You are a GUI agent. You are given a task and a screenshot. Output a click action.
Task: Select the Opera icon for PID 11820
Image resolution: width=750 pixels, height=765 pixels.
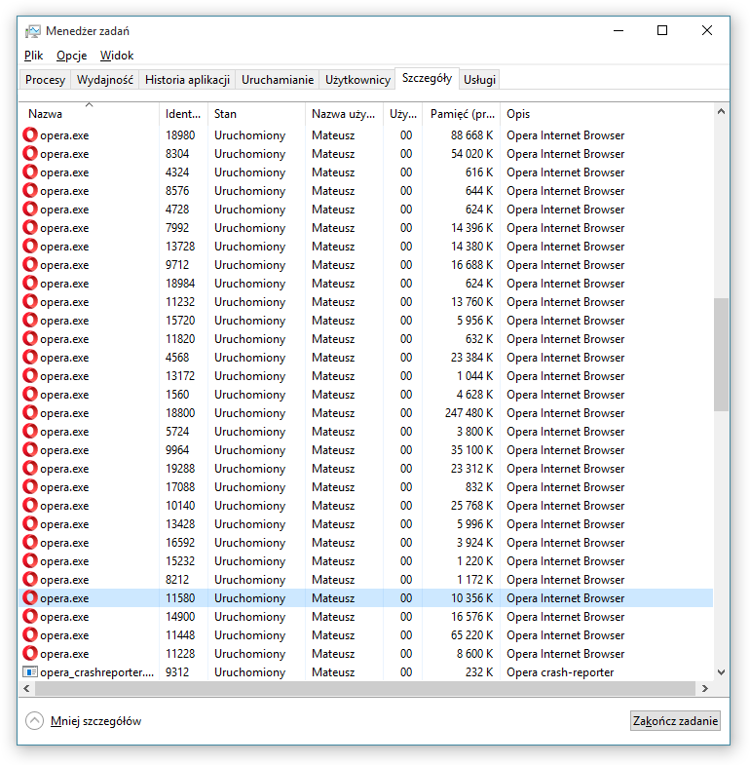[30, 338]
